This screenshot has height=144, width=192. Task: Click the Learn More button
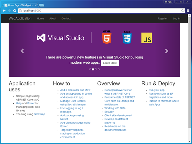(x=110, y=63)
